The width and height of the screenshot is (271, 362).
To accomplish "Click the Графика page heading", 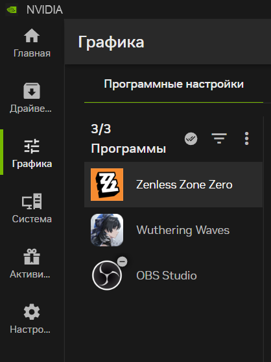I will coord(112,42).
